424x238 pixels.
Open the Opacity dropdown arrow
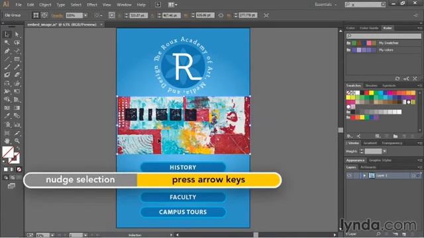pyautogui.click(x=85, y=15)
